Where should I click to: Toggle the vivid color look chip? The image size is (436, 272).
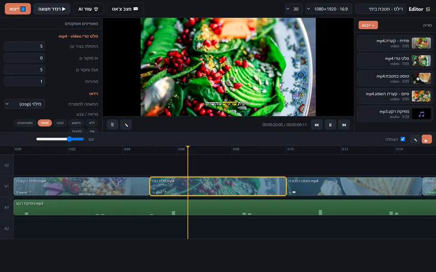(x=45, y=123)
